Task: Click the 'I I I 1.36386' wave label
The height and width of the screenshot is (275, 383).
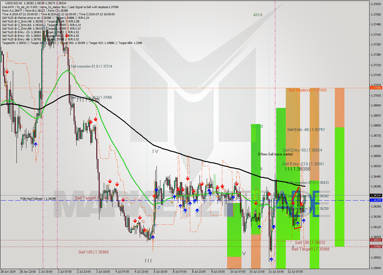Action: tap(298, 169)
